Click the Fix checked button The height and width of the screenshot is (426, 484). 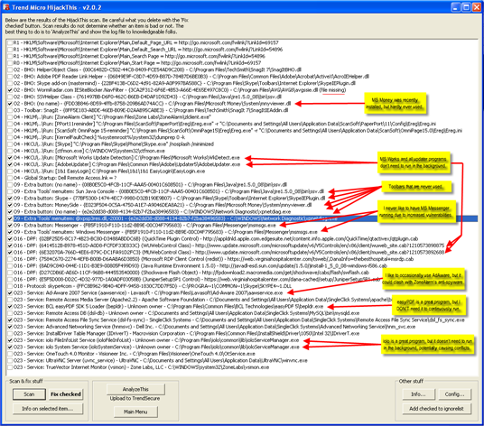tap(66, 394)
